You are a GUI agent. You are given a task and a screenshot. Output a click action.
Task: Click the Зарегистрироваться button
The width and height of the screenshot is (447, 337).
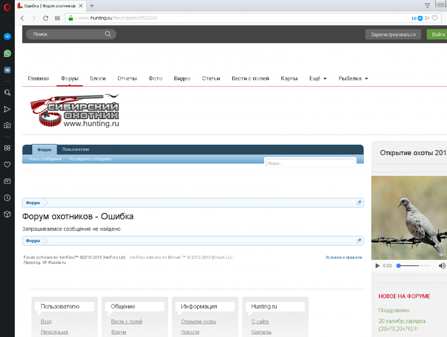tap(393, 34)
